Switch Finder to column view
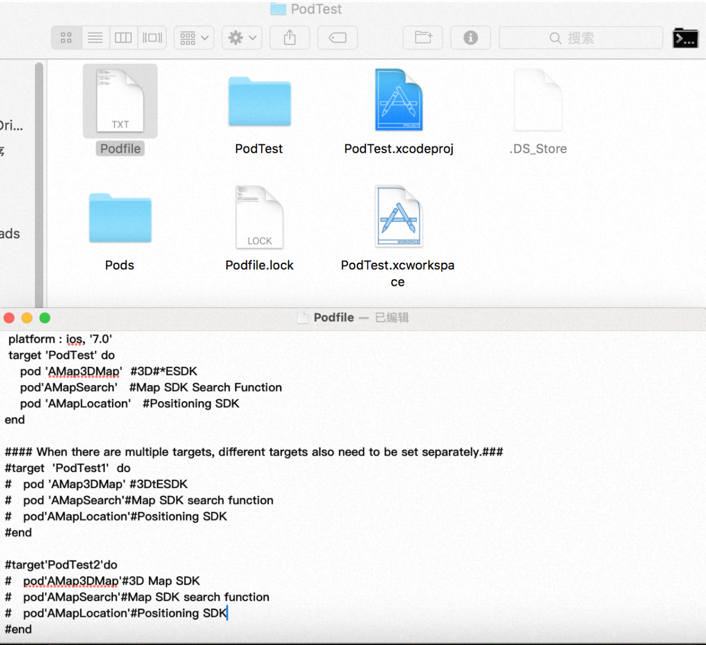The height and width of the screenshot is (645, 706). (123, 38)
